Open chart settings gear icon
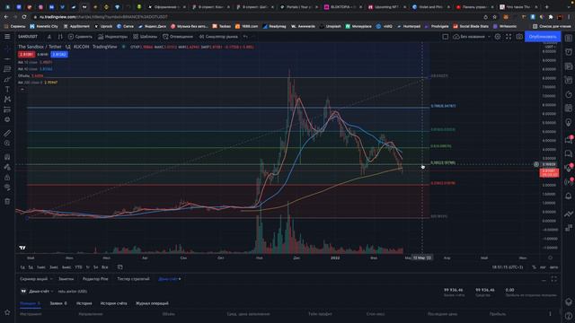Image resolution: width=575 pixels, height=323 pixels. (x=498, y=37)
